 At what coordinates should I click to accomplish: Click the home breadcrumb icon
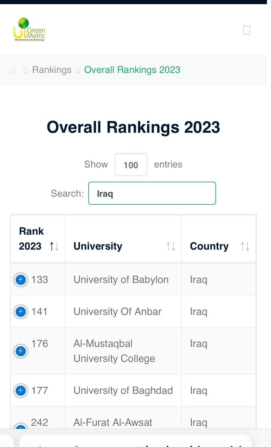tap(13, 70)
